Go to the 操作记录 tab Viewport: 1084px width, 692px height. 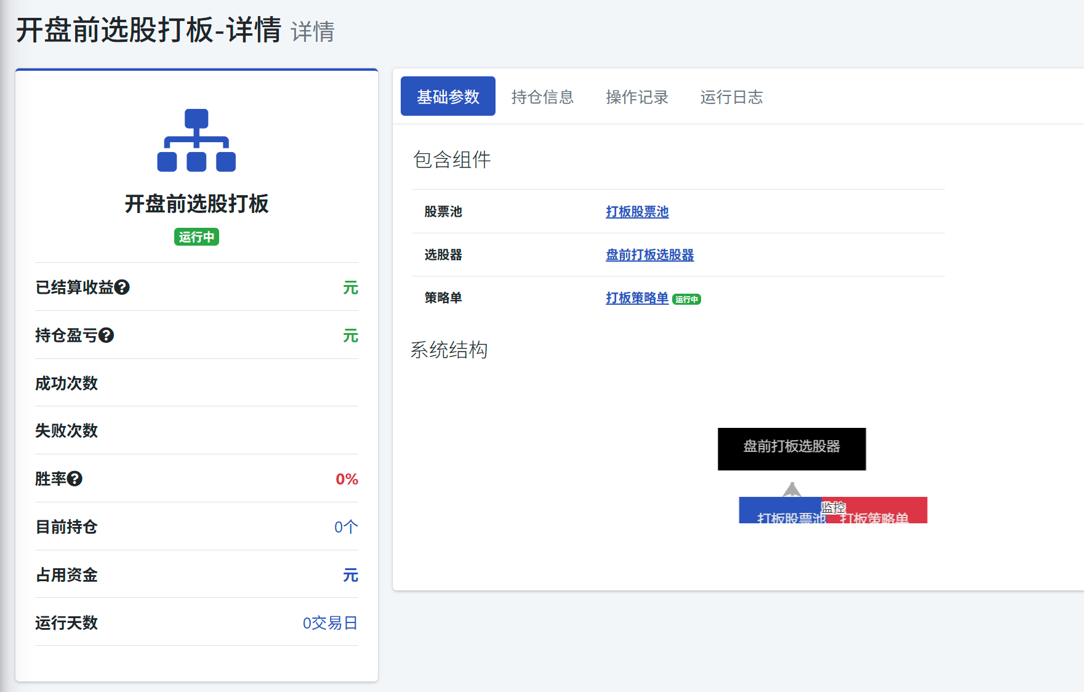coord(636,97)
